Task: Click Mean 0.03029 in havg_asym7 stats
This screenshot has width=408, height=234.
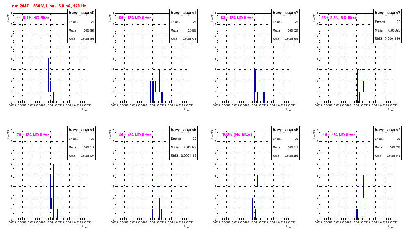Action: 388,147
